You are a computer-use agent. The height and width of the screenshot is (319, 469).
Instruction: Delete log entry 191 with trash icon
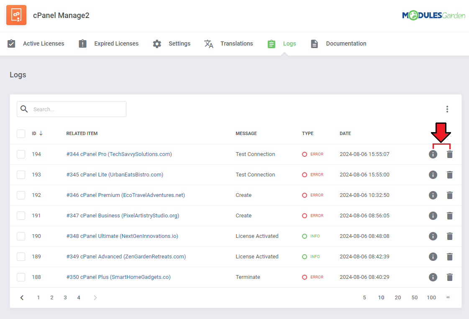pyautogui.click(x=450, y=216)
